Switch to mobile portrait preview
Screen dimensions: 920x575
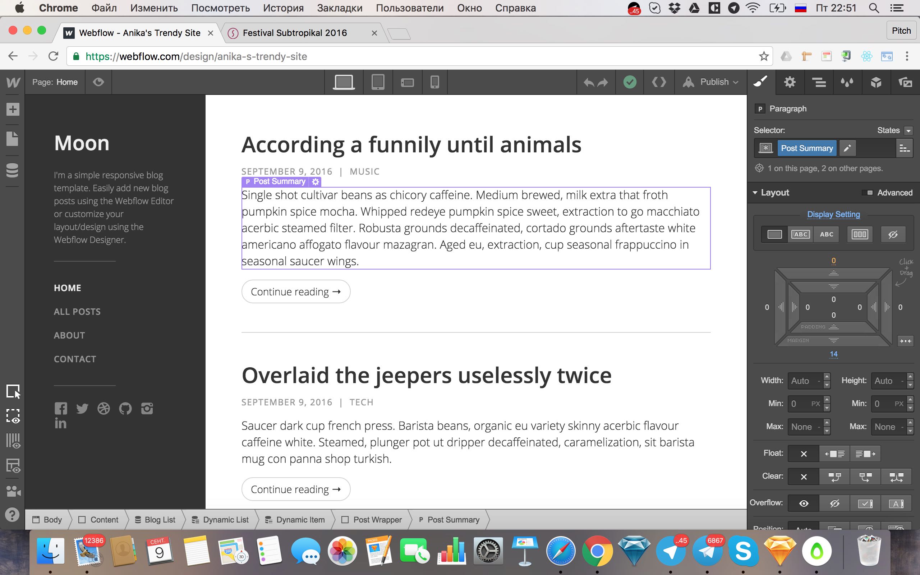tap(434, 82)
